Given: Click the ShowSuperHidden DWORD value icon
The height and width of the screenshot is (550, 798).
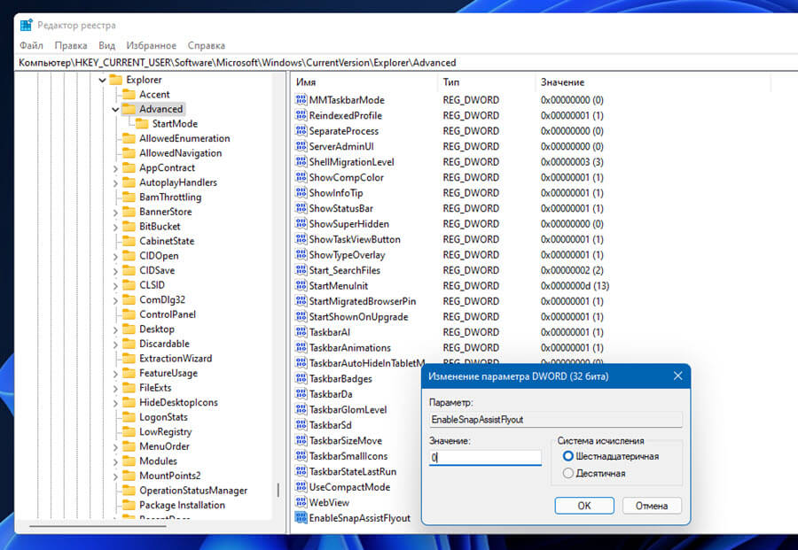Looking at the screenshot, I should 301,224.
